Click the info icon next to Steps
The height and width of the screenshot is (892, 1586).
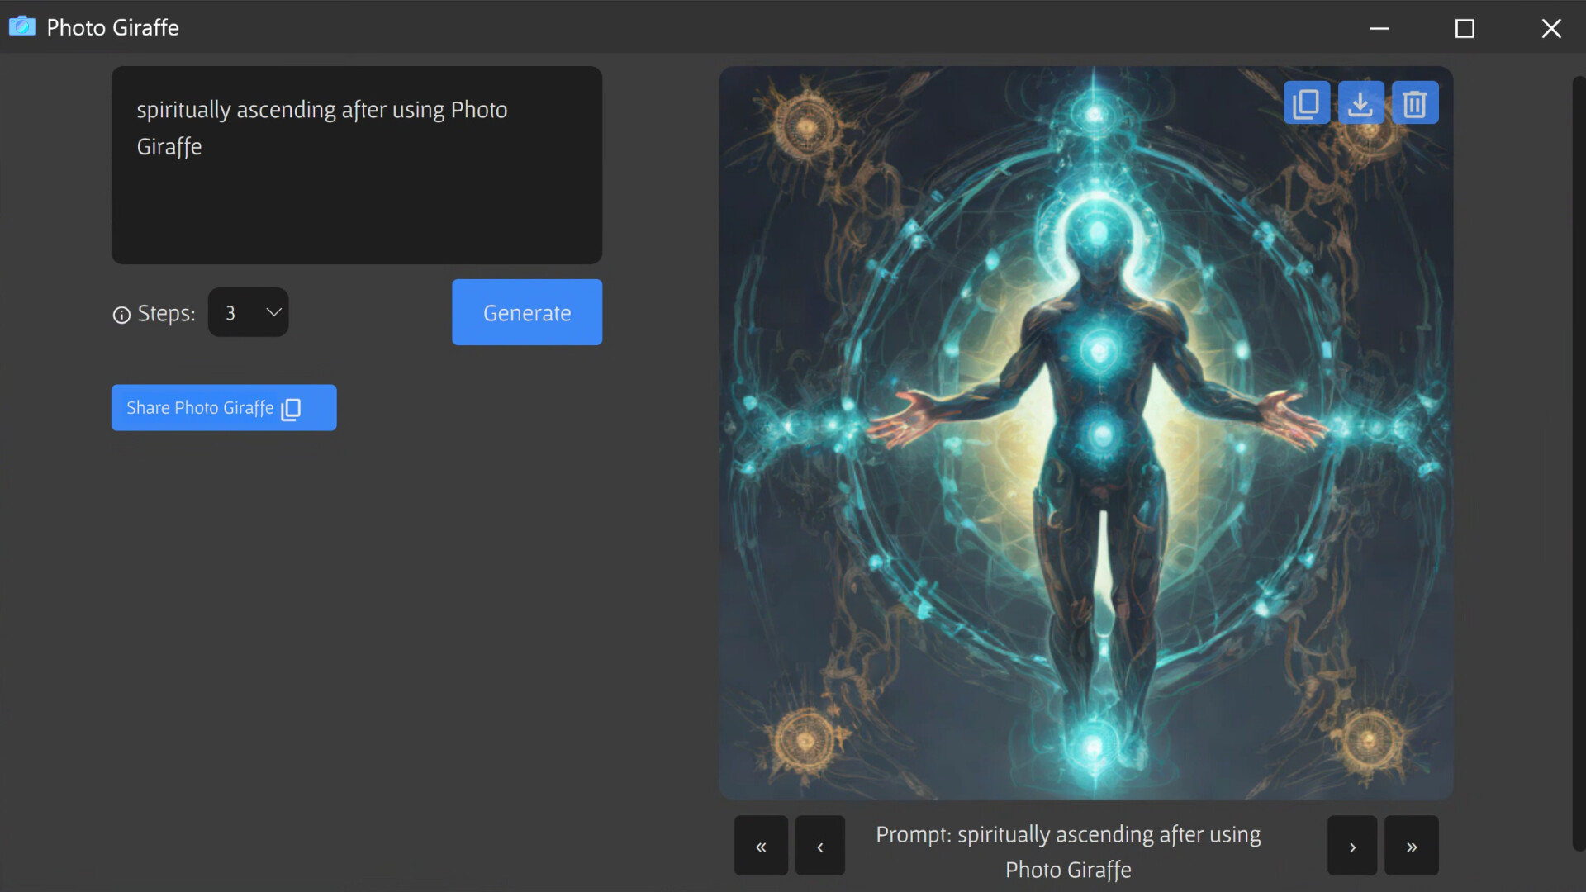point(121,315)
